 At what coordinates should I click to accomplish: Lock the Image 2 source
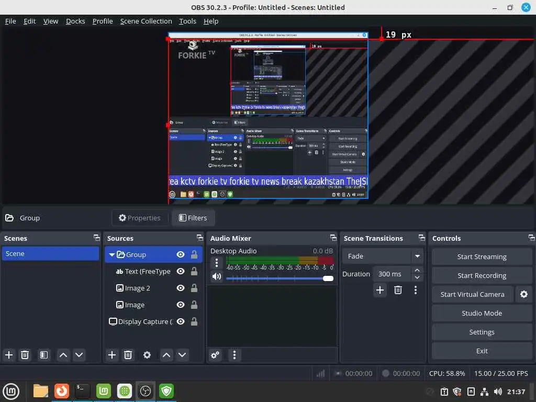[x=194, y=288]
